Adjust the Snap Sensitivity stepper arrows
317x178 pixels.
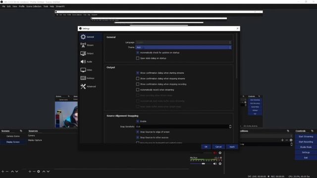pos(230,127)
